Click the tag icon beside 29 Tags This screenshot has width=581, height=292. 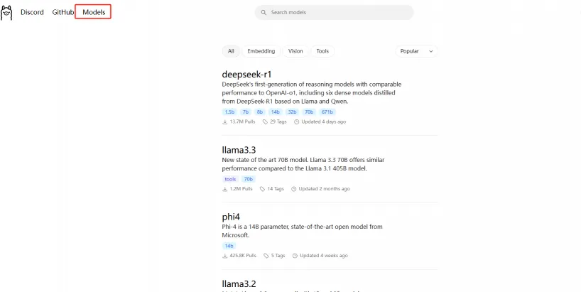(266, 121)
